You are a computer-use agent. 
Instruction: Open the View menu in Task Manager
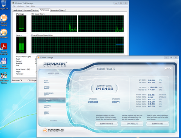click(x=28, y=6)
